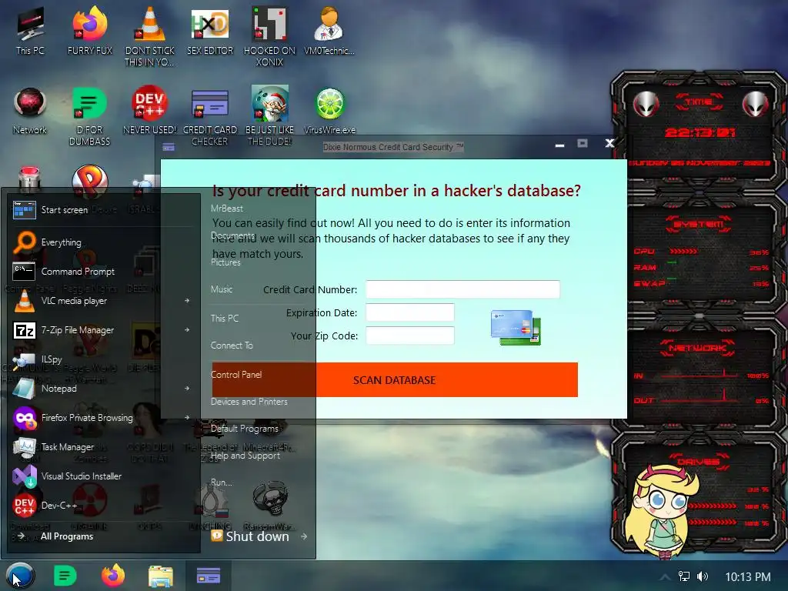The width and height of the screenshot is (788, 591).
Task: Open Command Prompt from the start menu
Action: (x=102, y=272)
